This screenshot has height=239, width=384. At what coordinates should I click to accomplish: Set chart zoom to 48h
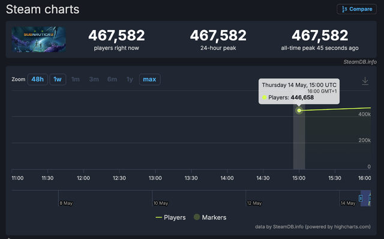pyautogui.click(x=37, y=79)
